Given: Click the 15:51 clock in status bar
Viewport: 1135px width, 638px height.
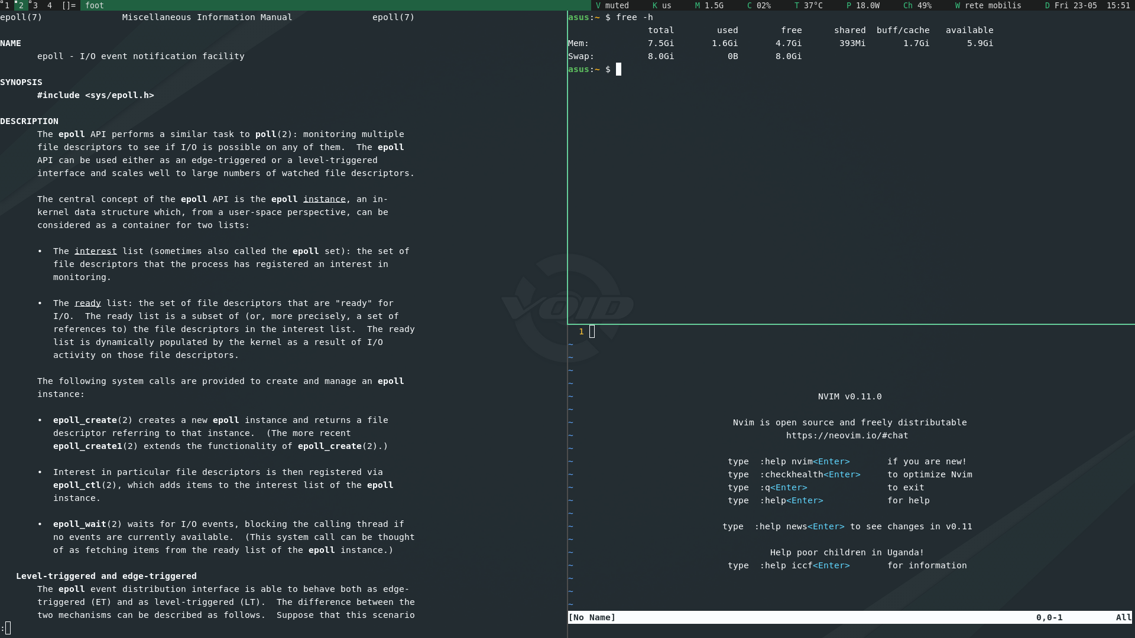Looking at the screenshot, I should (x=1118, y=5).
